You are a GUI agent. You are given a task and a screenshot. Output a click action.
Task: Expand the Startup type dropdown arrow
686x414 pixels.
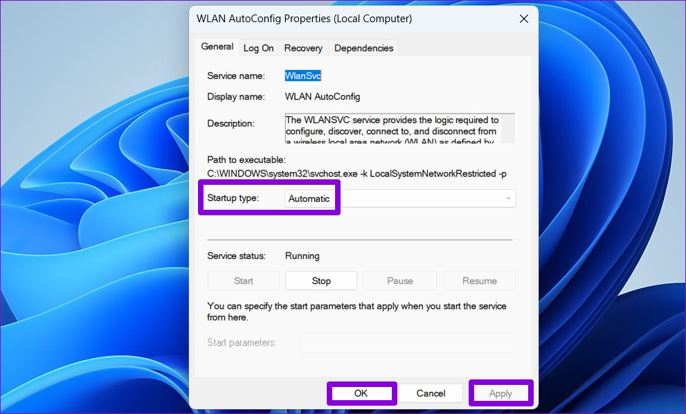508,198
